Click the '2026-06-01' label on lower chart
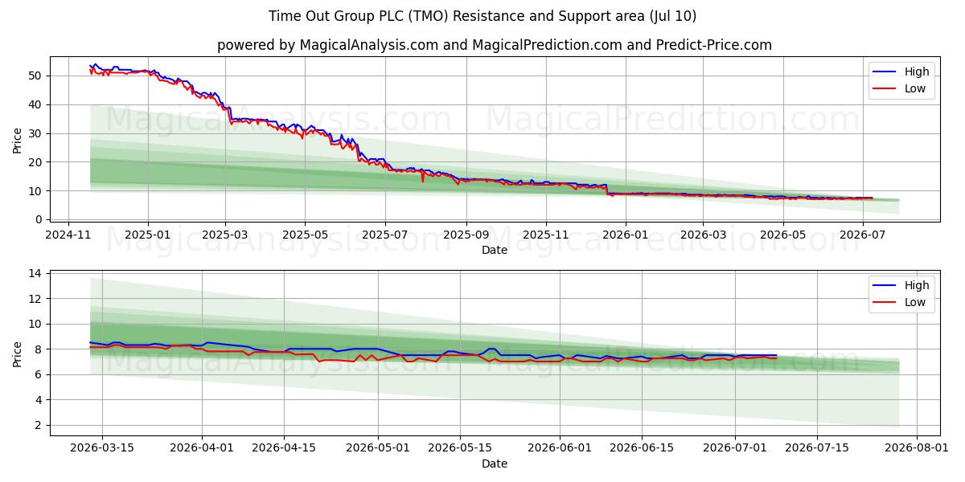965x482 pixels. point(560,448)
